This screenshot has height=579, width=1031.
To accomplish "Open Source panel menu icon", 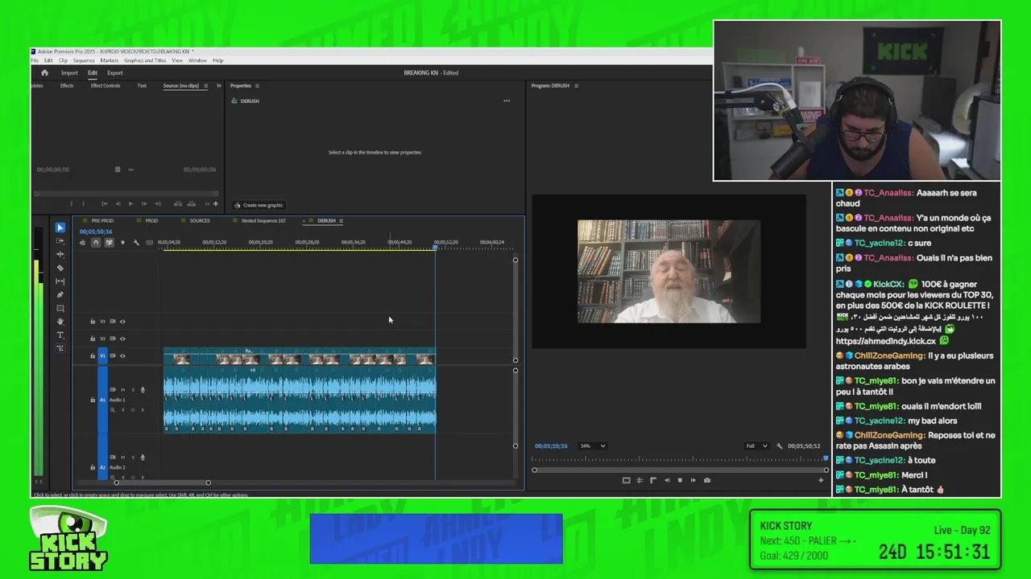I will pyautogui.click(x=205, y=85).
